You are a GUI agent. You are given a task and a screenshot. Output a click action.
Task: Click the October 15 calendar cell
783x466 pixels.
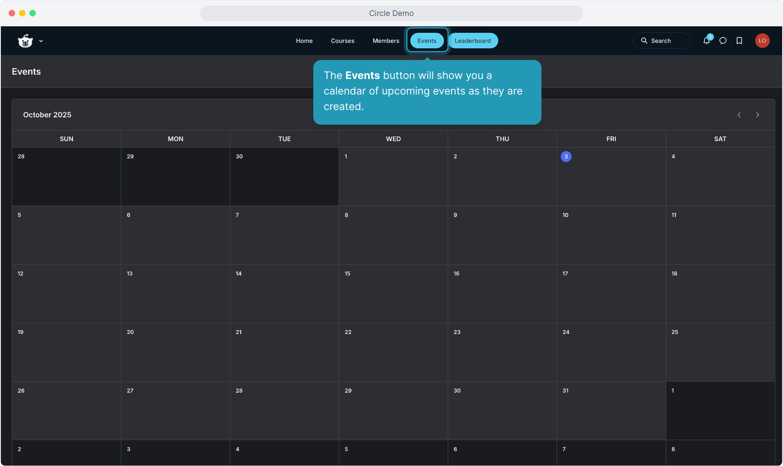(x=393, y=293)
